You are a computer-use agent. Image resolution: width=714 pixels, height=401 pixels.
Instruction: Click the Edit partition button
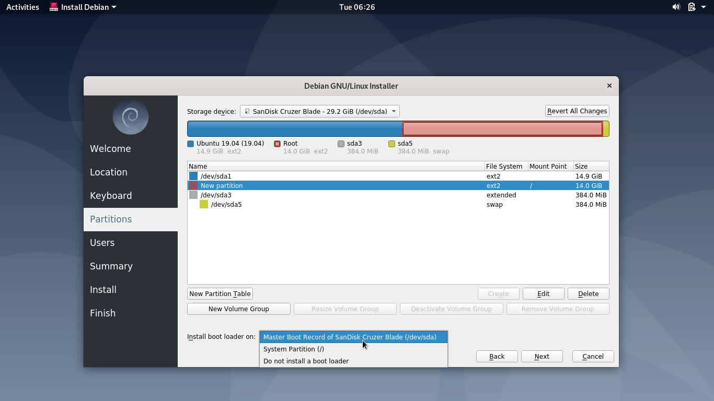click(x=544, y=294)
